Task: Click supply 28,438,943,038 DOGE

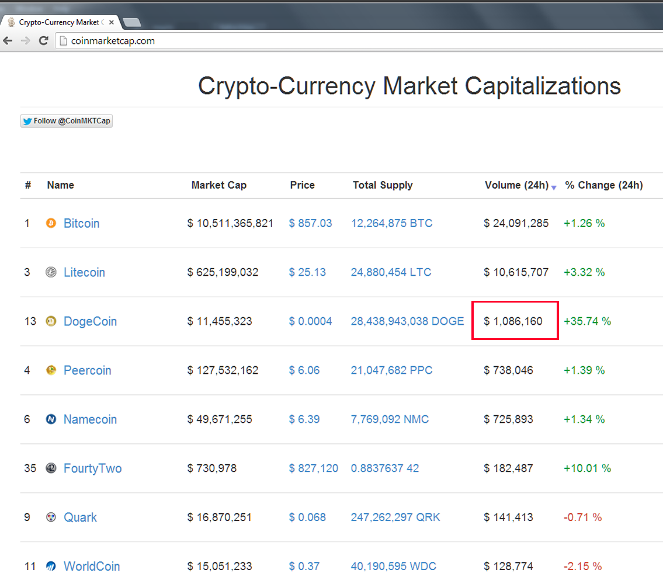Action: [x=407, y=321]
